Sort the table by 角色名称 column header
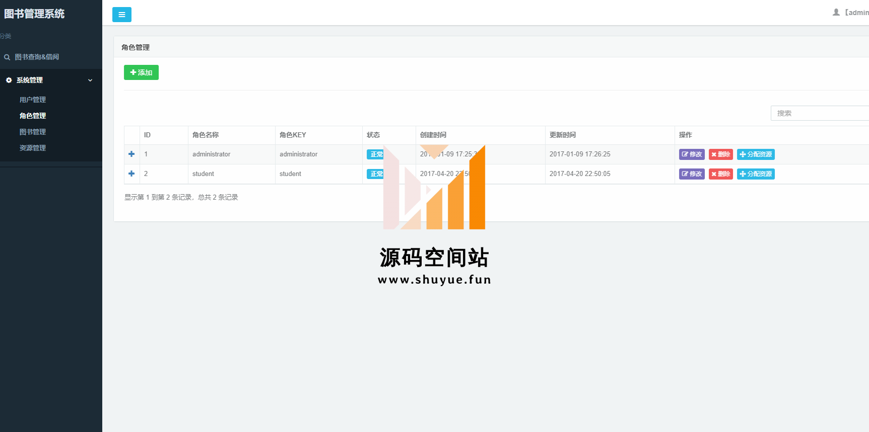 click(x=206, y=135)
